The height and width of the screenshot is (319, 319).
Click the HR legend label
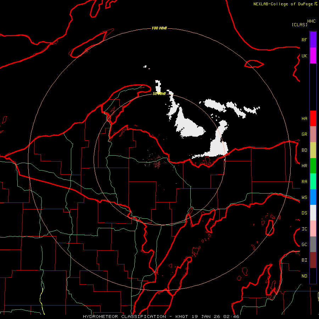[x=304, y=166]
